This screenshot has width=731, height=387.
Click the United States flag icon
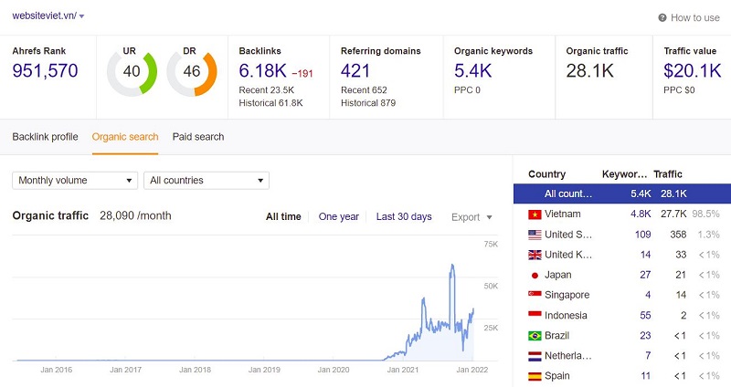pos(535,235)
